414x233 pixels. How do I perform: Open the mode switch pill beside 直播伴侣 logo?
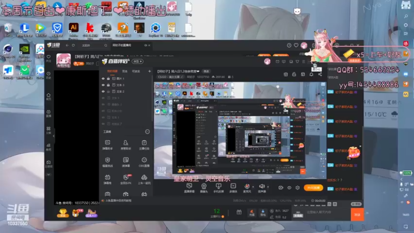point(138,61)
